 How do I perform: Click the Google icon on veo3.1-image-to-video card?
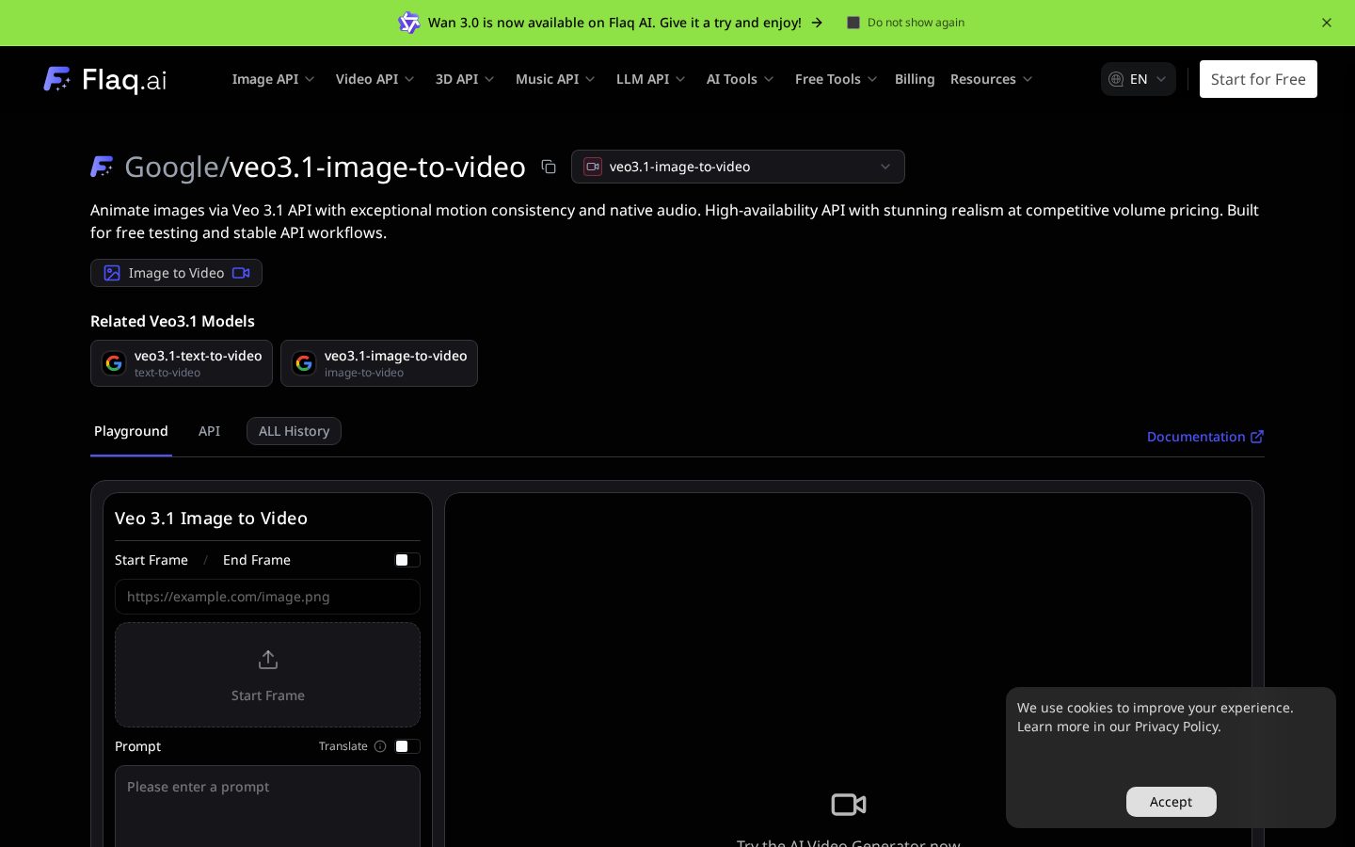pyautogui.click(x=304, y=363)
